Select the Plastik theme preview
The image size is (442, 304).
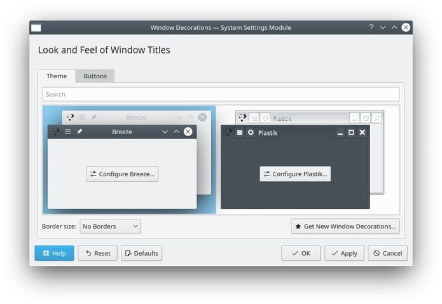(x=302, y=160)
